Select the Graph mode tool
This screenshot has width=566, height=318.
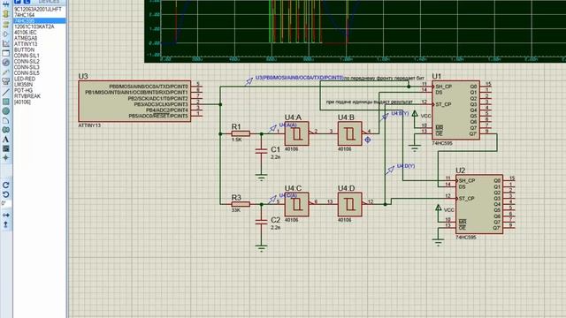tap(5, 43)
